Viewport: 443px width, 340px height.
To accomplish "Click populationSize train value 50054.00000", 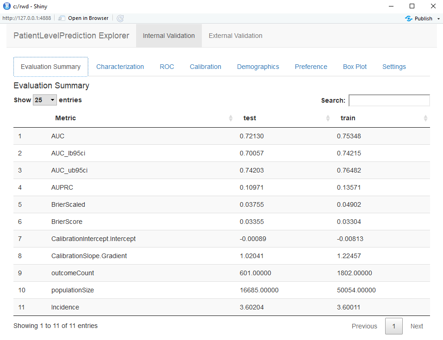I will [356, 291].
